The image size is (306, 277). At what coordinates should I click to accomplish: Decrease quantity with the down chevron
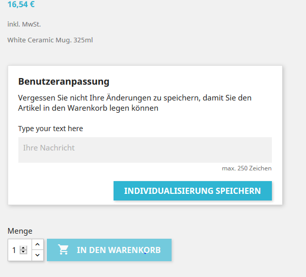click(x=38, y=255)
